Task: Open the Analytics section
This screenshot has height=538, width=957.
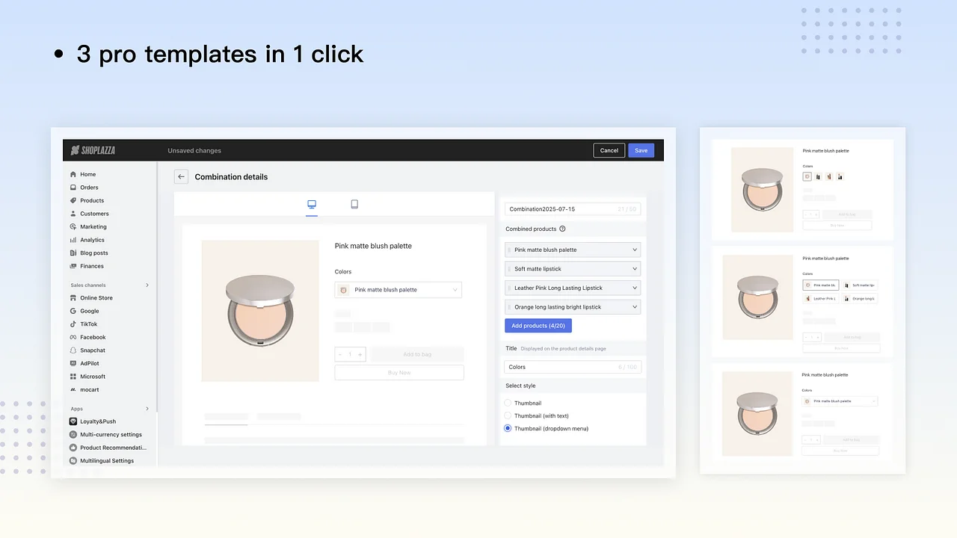Action: [x=92, y=239]
